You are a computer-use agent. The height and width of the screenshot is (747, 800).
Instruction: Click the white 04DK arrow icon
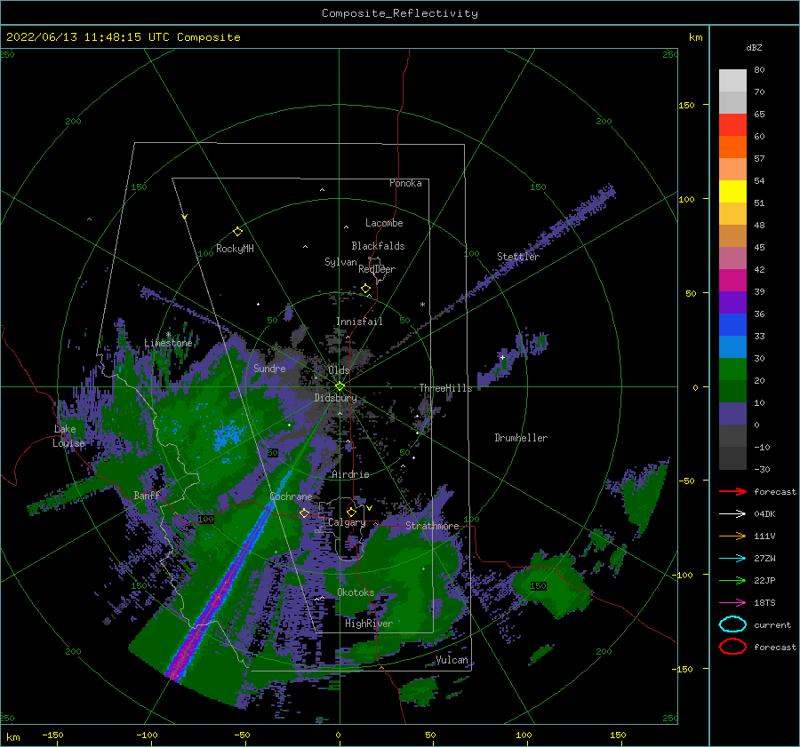tap(732, 513)
